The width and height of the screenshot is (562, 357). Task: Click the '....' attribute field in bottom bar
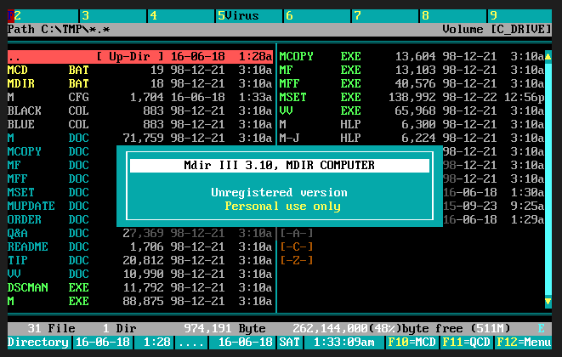click(191, 342)
